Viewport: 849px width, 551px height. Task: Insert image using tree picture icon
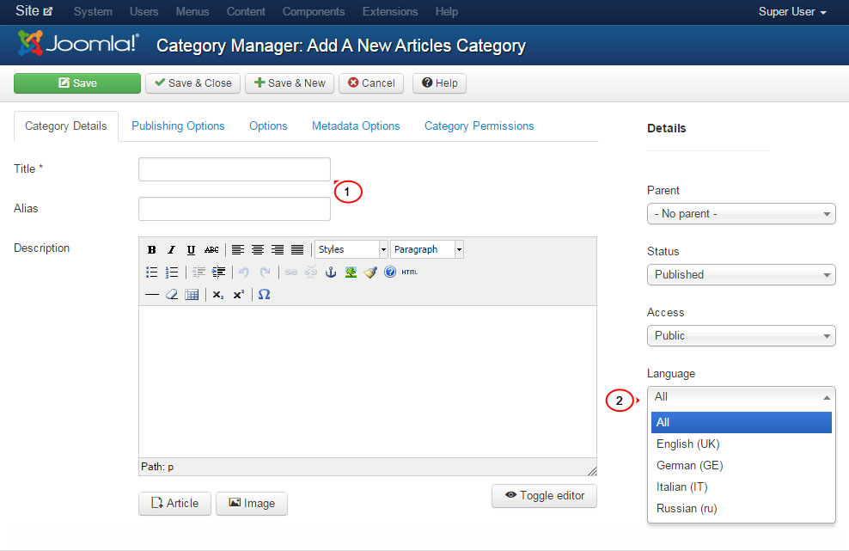pyautogui.click(x=351, y=272)
